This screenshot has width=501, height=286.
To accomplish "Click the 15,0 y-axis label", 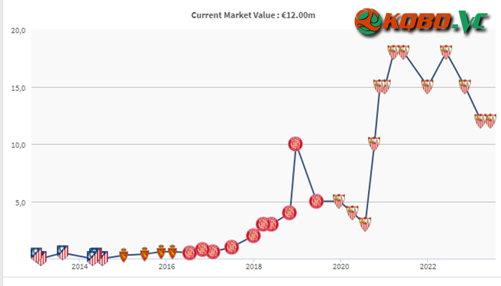I will point(18,88).
